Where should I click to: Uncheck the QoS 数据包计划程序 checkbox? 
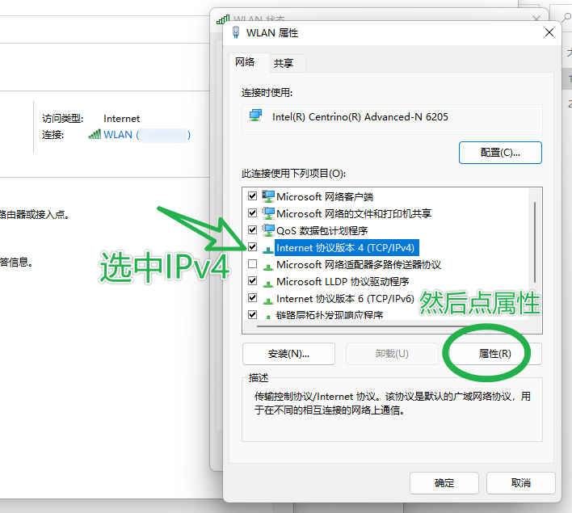(x=252, y=230)
